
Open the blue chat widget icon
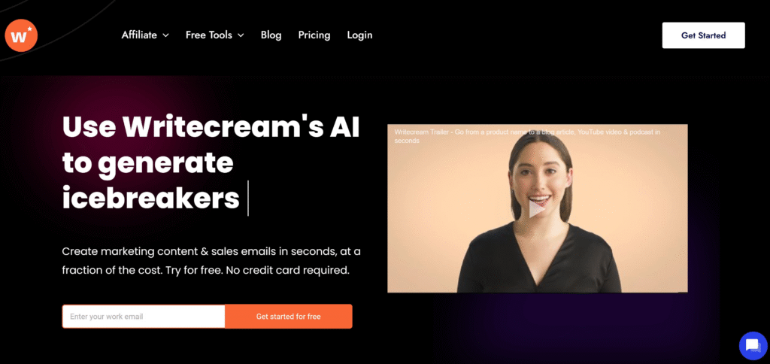click(x=753, y=346)
